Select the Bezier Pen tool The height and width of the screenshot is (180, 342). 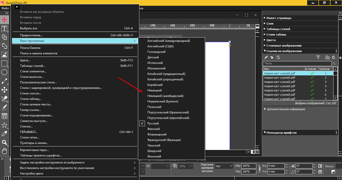coord(4,99)
